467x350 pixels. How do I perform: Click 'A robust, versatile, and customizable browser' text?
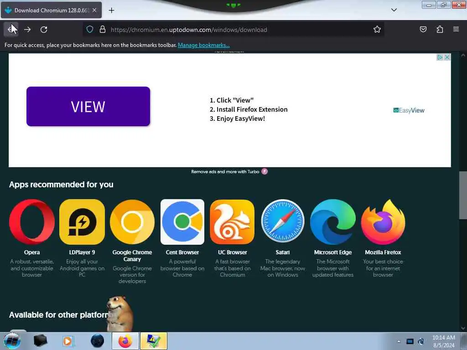pos(32,268)
